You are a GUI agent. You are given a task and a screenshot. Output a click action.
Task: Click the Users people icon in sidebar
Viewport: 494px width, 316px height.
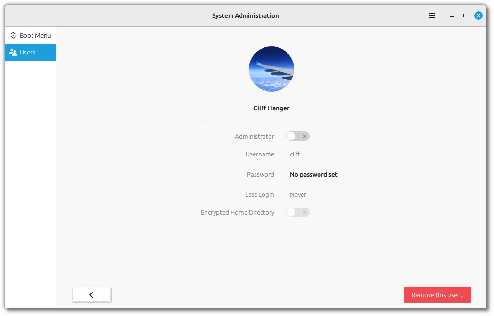(13, 53)
